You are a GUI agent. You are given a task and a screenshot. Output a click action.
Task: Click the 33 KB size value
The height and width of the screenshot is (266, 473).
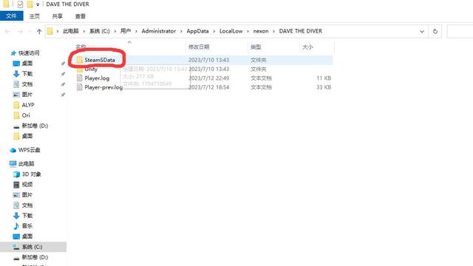pos(324,87)
